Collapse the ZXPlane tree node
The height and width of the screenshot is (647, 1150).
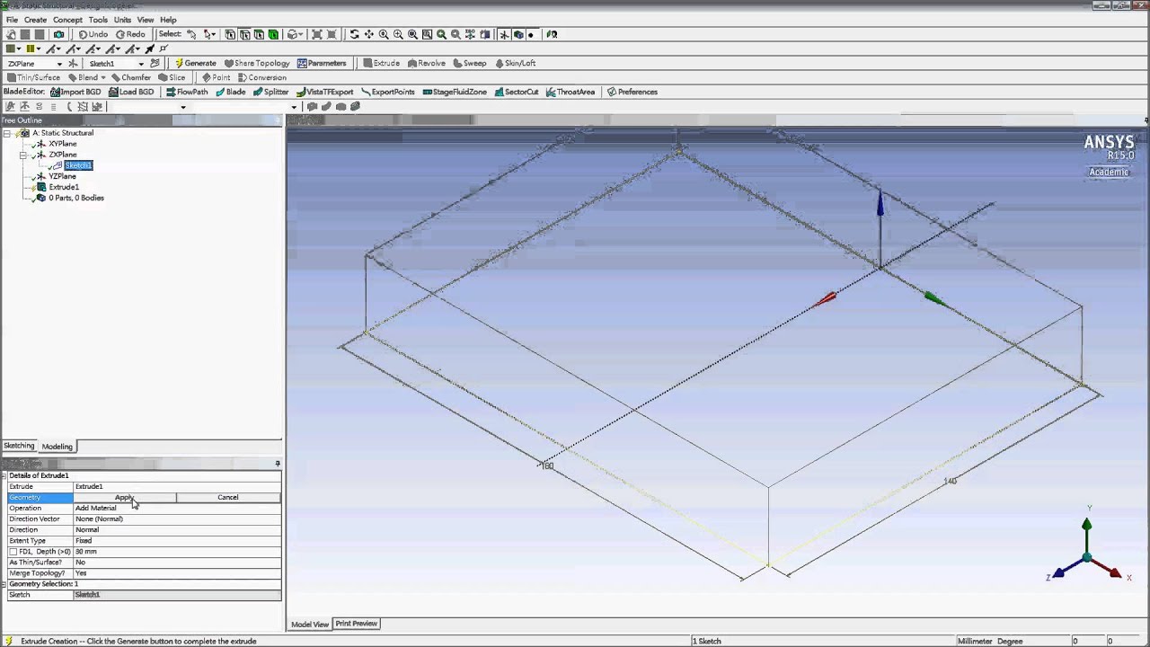point(23,155)
